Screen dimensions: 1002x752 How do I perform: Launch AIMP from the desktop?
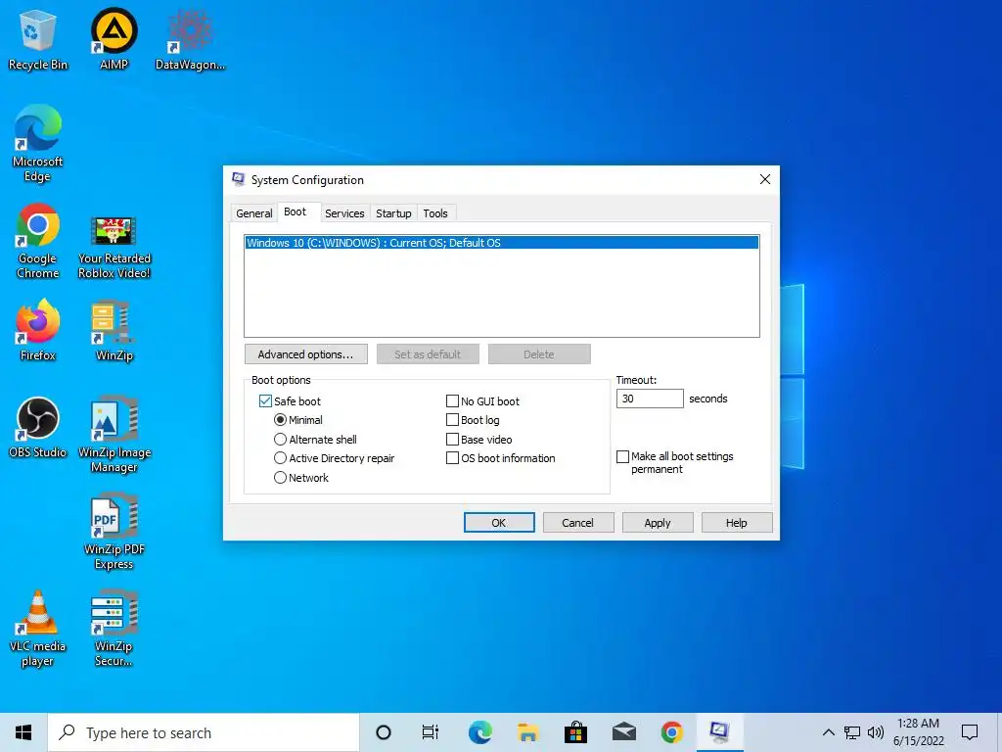(x=114, y=39)
